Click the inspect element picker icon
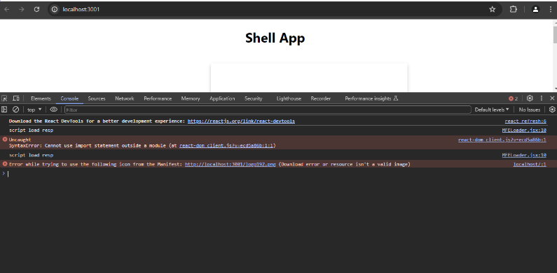 click(4, 98)
